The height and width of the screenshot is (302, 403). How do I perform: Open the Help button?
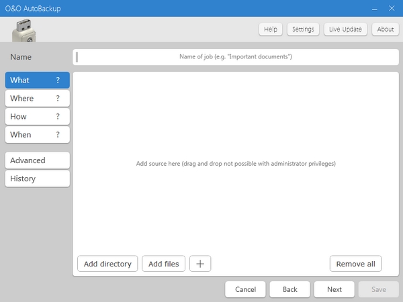click(x=271, y=30)
